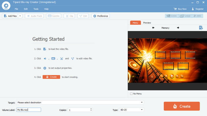This screenshot has width=207, height=116.
Task: Switch to the Preview tab
Action: (x=147, y=23)
